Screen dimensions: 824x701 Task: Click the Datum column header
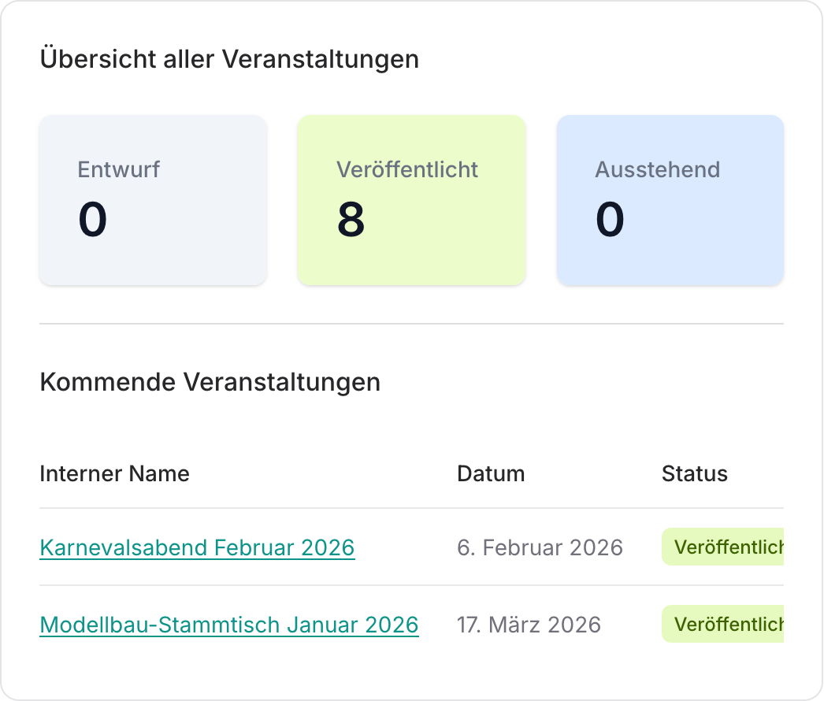[491, 473]
